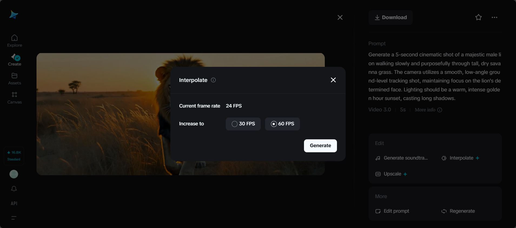
Task: Open the API menu item
Action: click(x=14, y=203)
